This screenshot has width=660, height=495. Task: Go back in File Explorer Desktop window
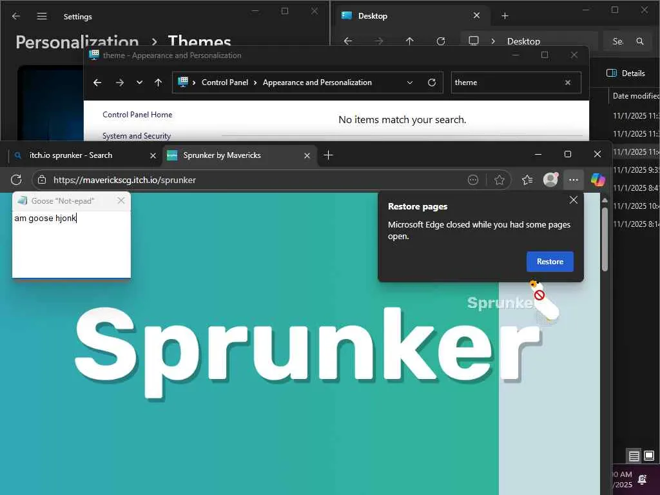coord(348,41)
